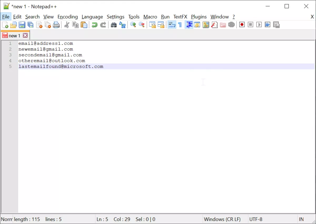Image resolution: width=316 pixels, height=224 pixels.
Task: Toggle show all characters pilcrow icon
Action: (x=180, y=24)
